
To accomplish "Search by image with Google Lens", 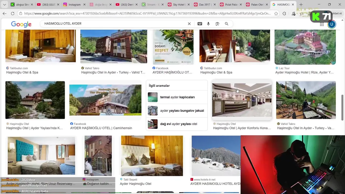I will [x=217, y=24].
